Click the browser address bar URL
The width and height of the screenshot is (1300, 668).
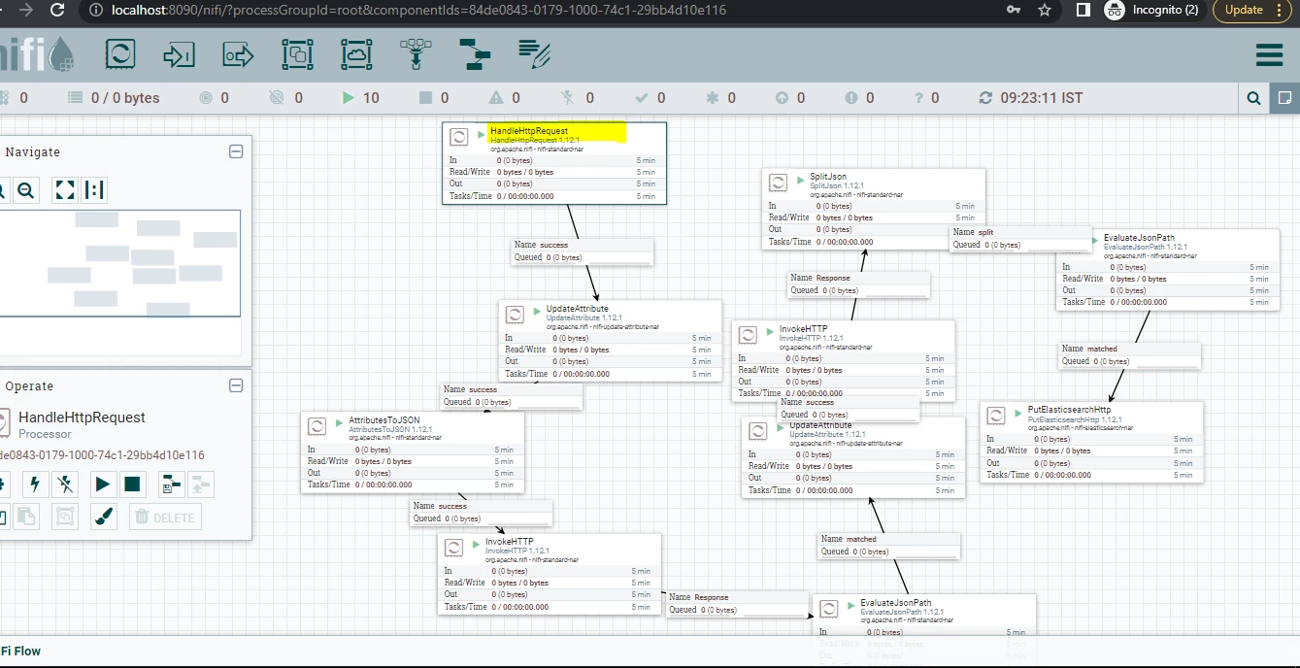click(x=417, y=10)
